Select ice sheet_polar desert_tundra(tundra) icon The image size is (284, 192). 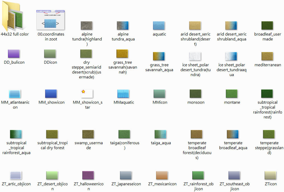click(195, 56)
